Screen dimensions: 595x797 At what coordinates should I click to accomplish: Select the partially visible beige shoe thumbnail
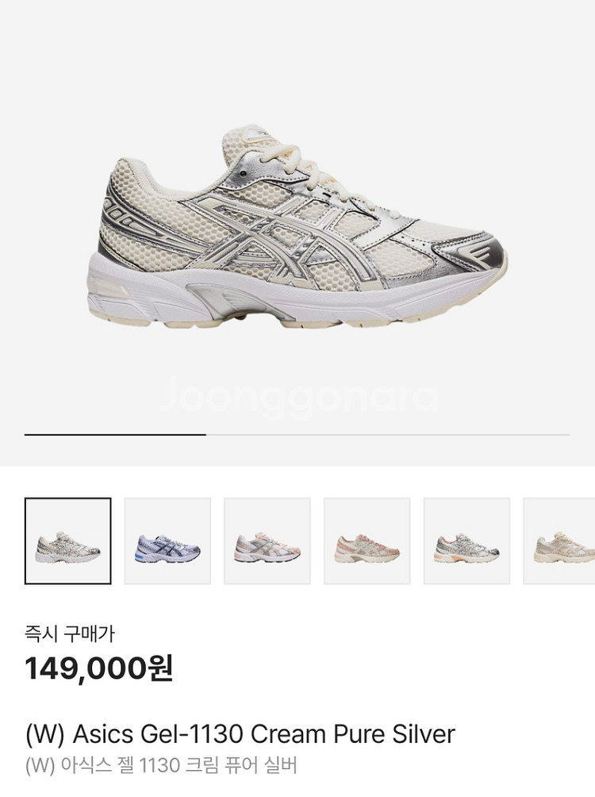click(x=559, y=541)
